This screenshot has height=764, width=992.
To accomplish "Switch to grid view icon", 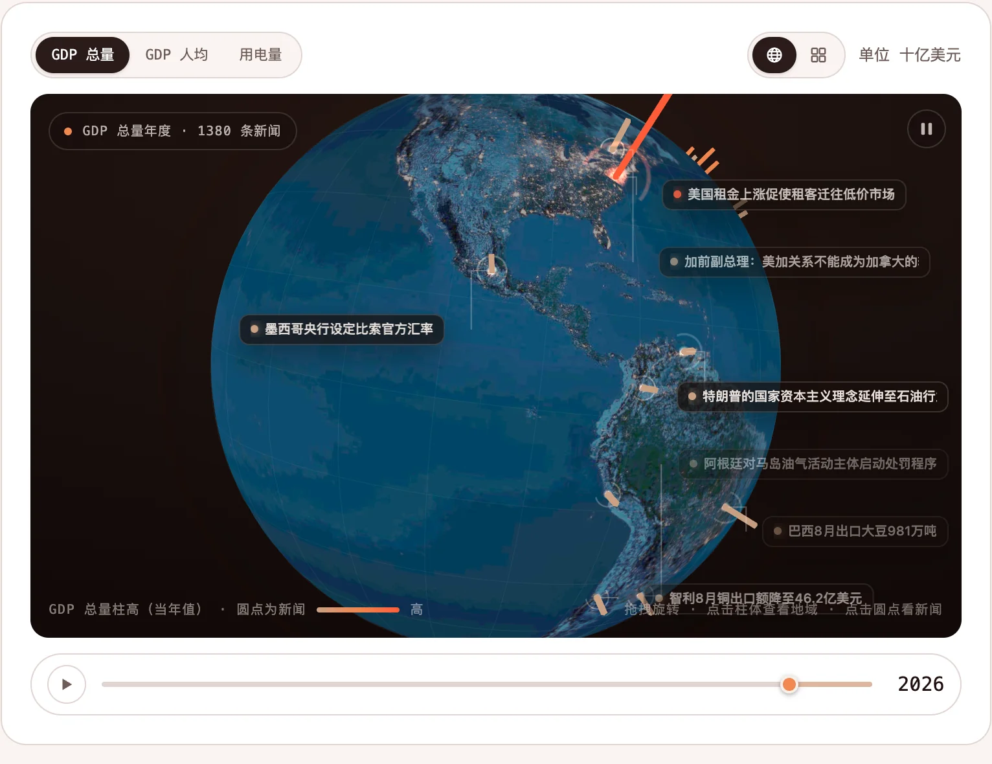I will pyautogui.click(x=818, y=55).
